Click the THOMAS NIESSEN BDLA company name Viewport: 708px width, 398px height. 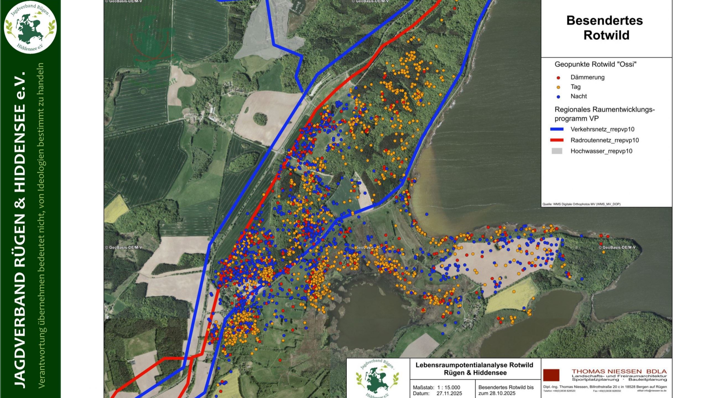pos(619,371)
